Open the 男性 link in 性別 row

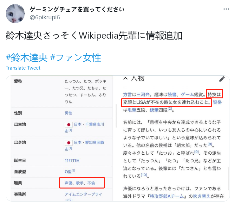69,113
